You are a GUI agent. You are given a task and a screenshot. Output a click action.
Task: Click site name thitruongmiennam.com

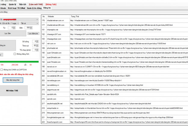coord(55,113)
